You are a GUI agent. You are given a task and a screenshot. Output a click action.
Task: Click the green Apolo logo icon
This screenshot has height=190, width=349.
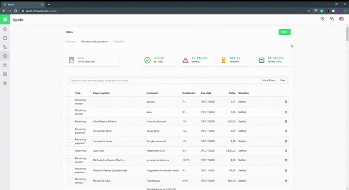5,19
